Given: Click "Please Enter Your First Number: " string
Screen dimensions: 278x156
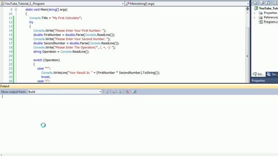Looking at the screenshot, I should click(79, 31).
